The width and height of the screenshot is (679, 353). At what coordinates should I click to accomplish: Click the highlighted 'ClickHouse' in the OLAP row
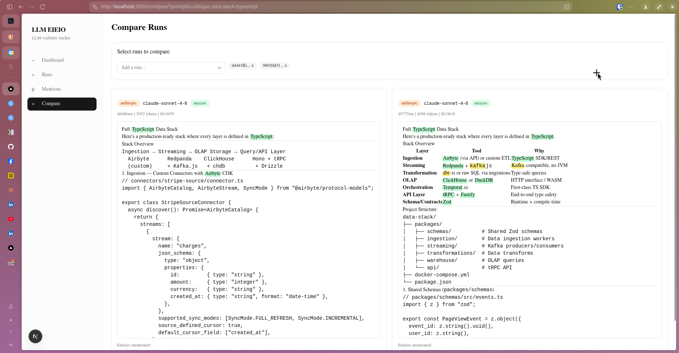click(x=454, y=180)
